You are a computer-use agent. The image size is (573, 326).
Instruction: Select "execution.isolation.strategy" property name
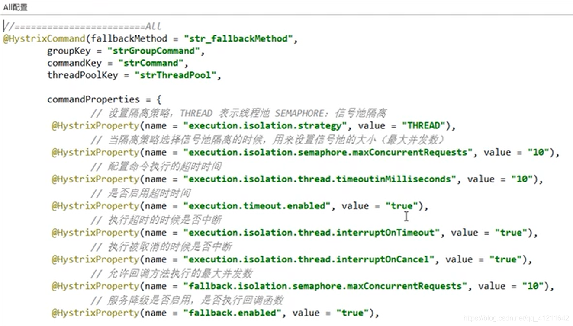tap(265, 126)
